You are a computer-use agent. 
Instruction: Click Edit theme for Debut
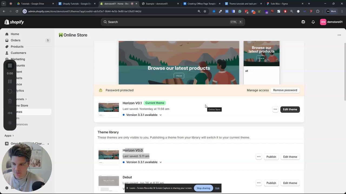point(290,183)
